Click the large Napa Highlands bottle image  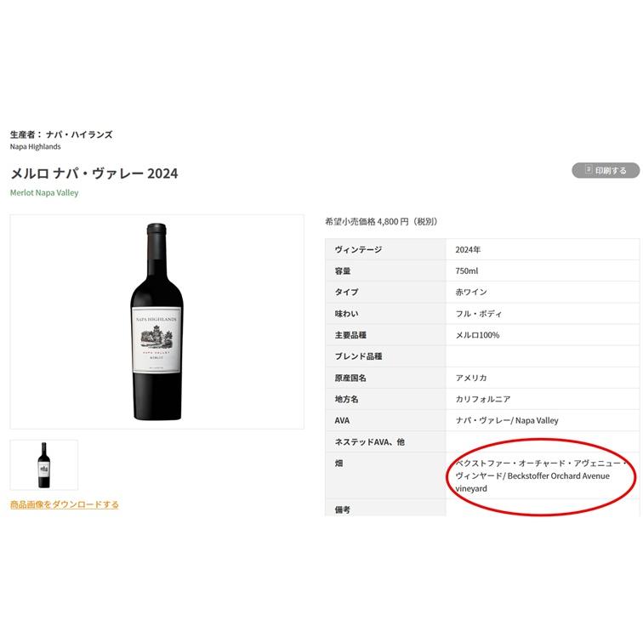156,321
